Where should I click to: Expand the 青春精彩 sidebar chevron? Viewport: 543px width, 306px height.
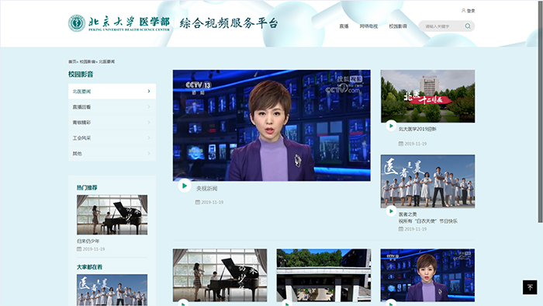[149, 123]
